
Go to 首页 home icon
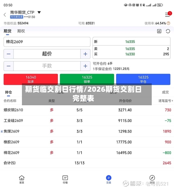pos(22,180)
